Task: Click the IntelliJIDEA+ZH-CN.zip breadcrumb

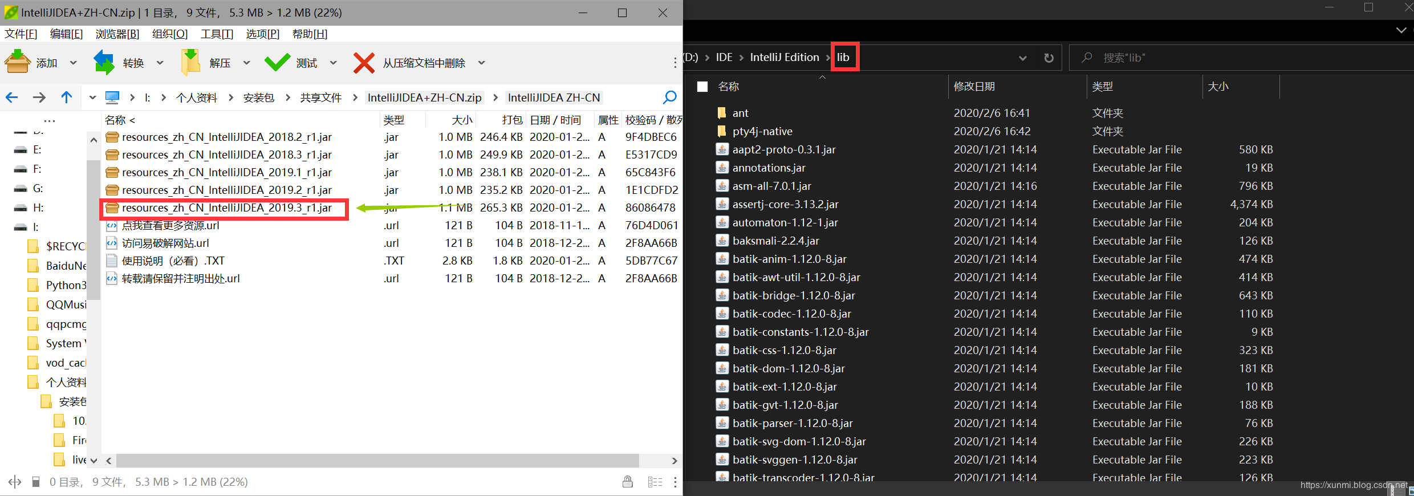Action: click(425, 97)
